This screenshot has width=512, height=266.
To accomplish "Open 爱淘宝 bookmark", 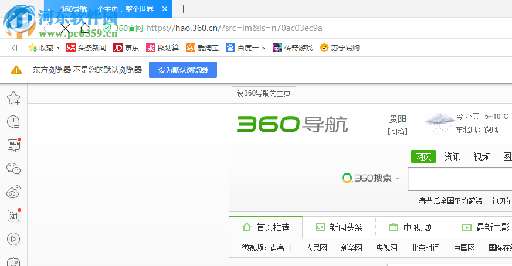I will pyautogui.click(x=202, y=47).
